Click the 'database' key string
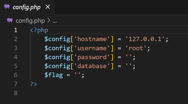188x104 pixels. [x=92, y=66]
